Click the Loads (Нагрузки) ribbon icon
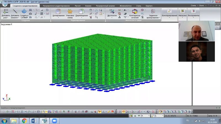221x124 pixels. coord(182,11)
